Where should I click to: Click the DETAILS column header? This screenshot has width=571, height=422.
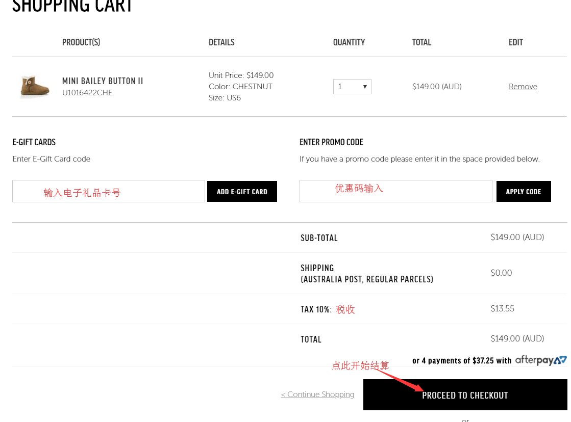click(x=221, y=42)
